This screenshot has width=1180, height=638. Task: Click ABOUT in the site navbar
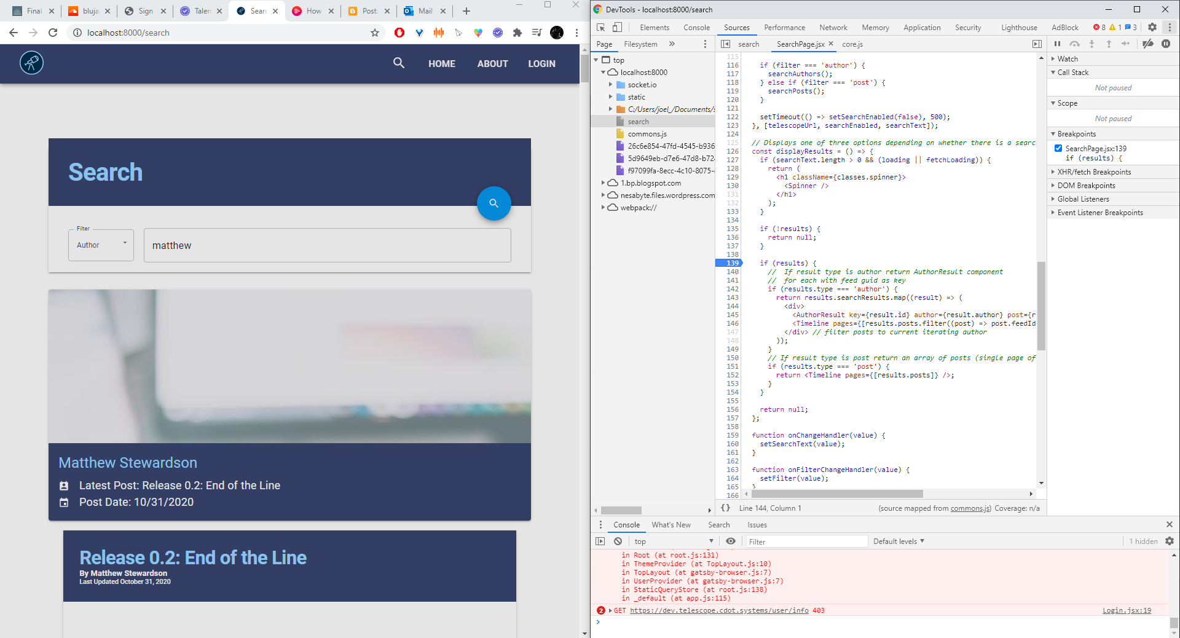tap(492, 63)
